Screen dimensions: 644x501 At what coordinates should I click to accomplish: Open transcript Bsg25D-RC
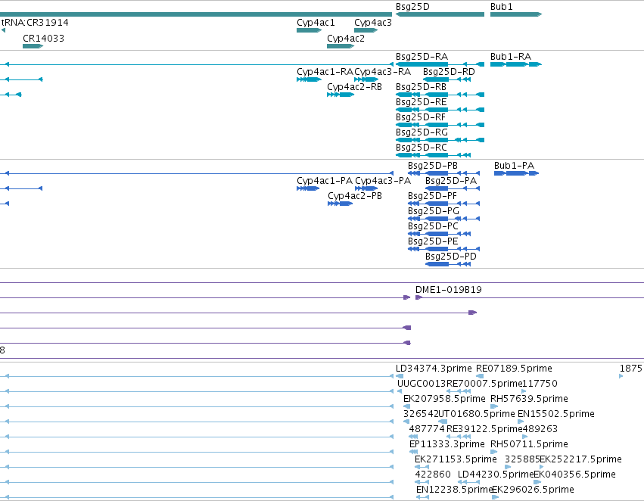pyautogui.click(x=433, y=155)
